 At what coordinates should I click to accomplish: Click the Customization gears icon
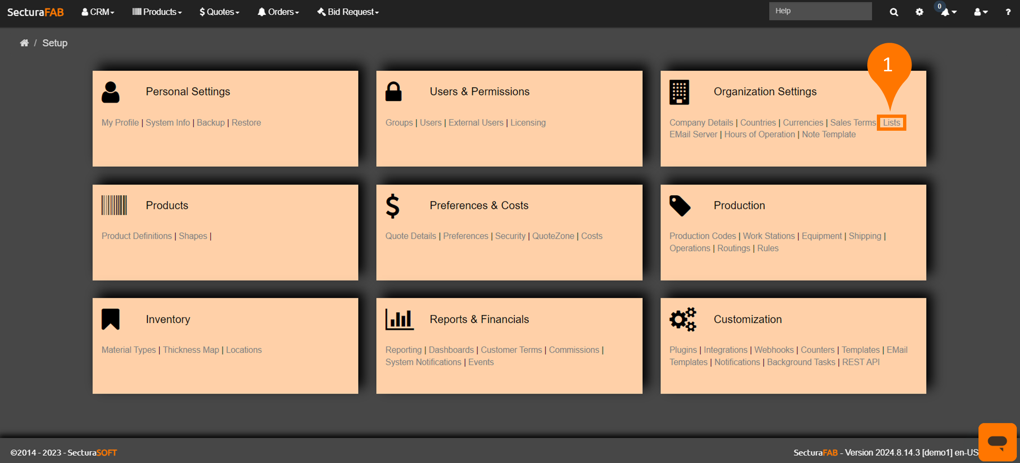point(682,319)
